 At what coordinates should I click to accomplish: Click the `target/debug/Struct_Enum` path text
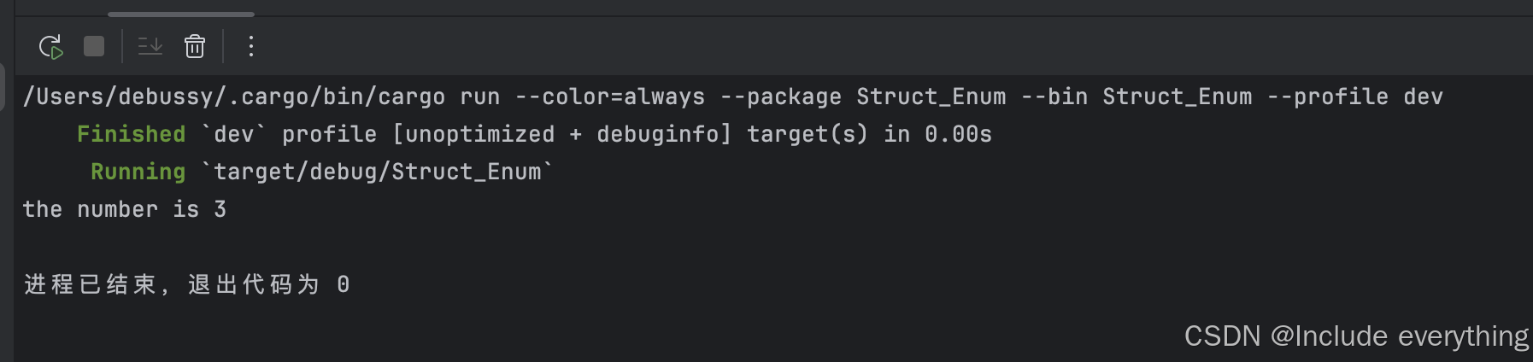coord(378,172)
